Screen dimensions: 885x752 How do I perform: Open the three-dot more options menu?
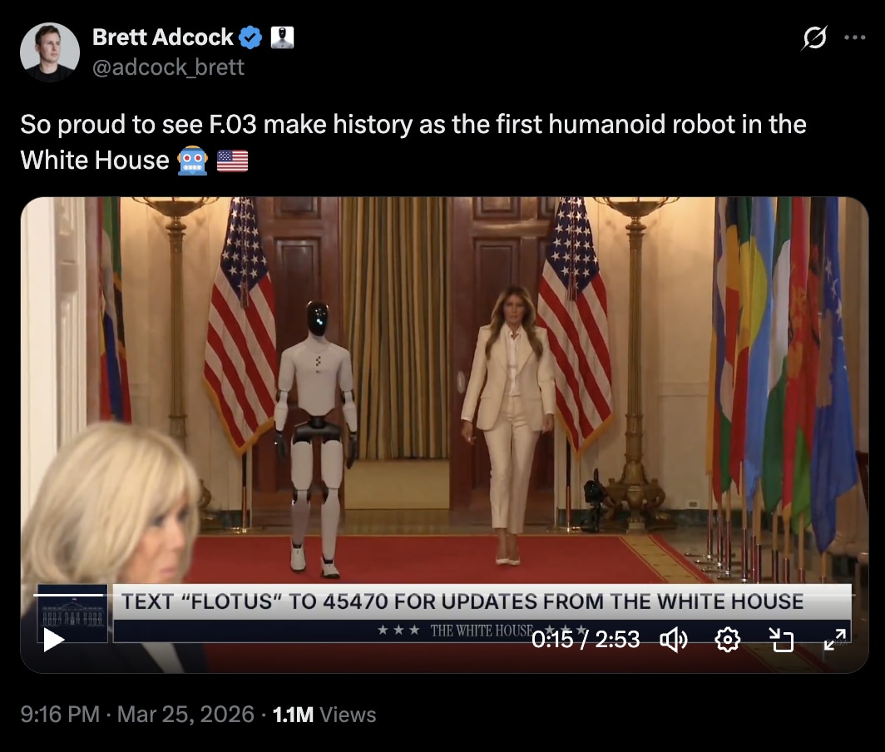(x=854, y=37)
